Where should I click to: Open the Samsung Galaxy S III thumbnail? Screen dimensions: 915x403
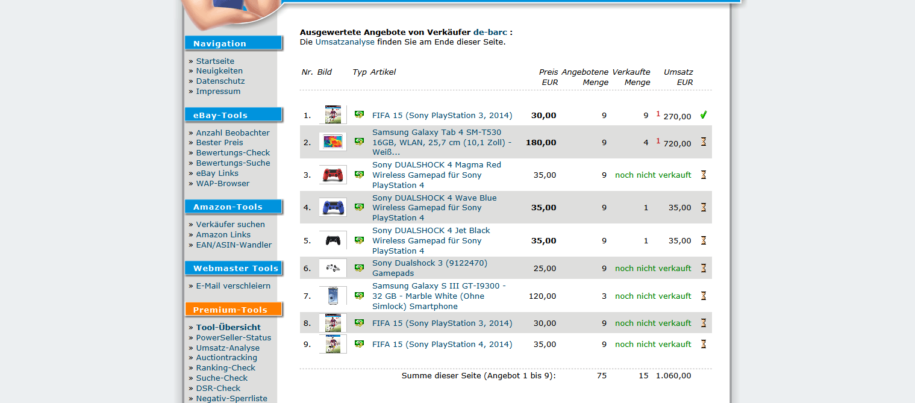[x=333, y=296]
